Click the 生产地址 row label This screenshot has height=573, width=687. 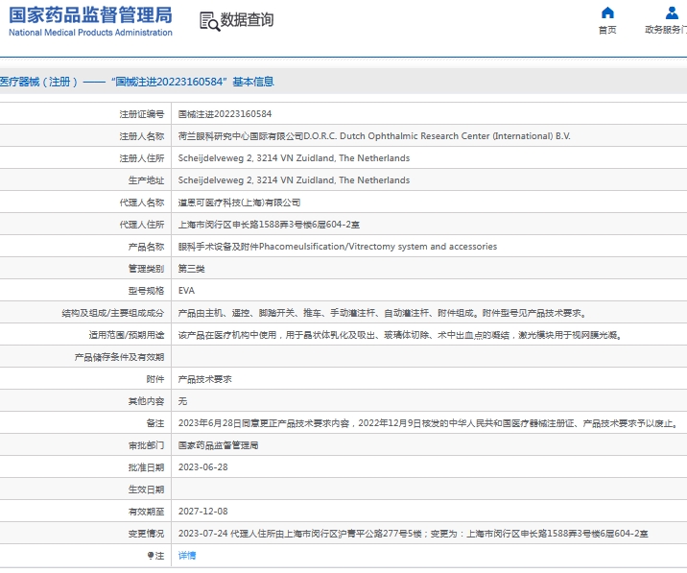tap(146, 180)
